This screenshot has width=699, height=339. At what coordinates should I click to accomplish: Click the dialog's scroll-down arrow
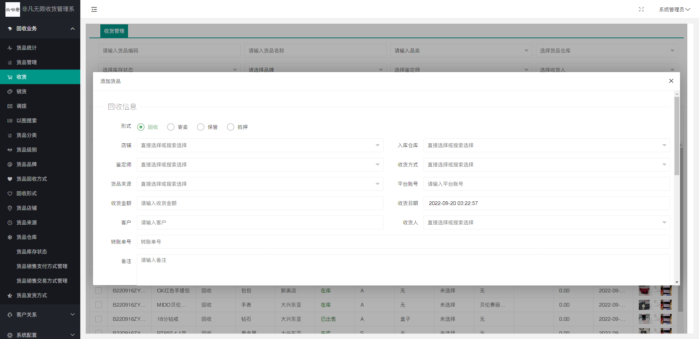coord(677,282)
